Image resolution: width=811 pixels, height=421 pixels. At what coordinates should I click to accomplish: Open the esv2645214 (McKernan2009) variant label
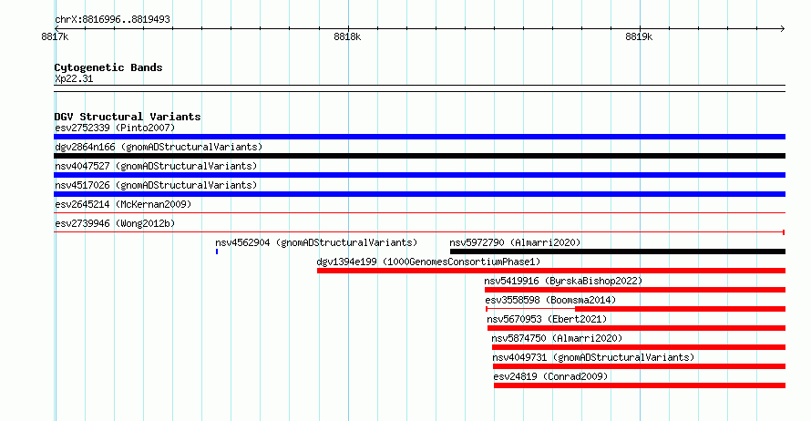(x=123, y=204)
